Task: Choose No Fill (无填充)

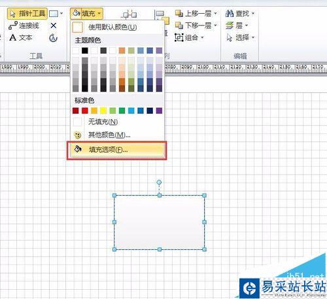Action: tap(117, 122)
